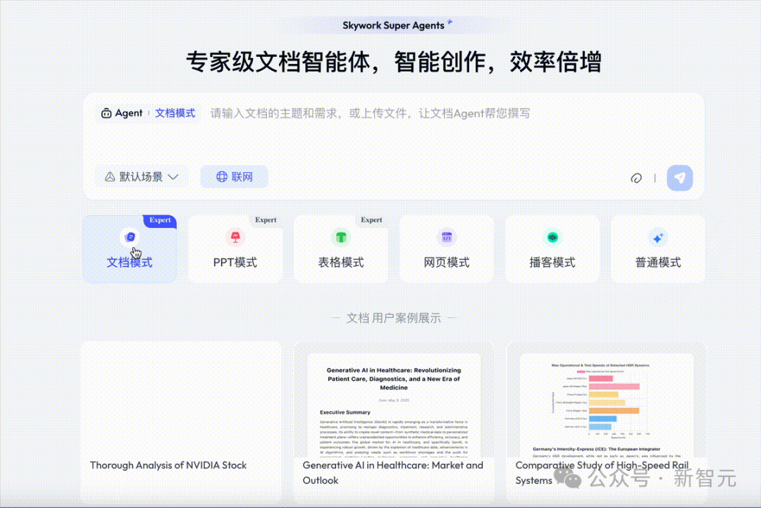Click the Agent robot icon
This screenshot has height=508, width=761.
106,113
